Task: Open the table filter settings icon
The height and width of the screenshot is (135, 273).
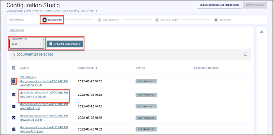Action: coord(245,54)
